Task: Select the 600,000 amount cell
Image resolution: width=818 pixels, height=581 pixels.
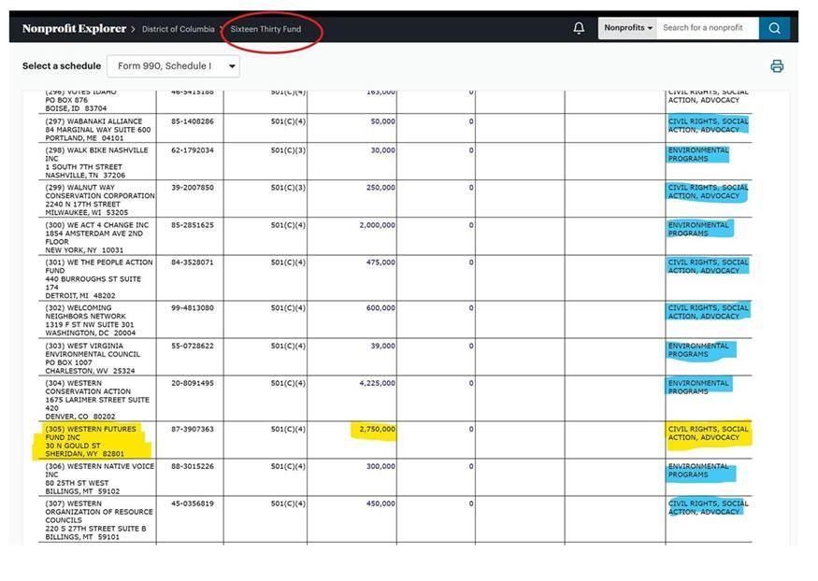Action: pos(380,308)
